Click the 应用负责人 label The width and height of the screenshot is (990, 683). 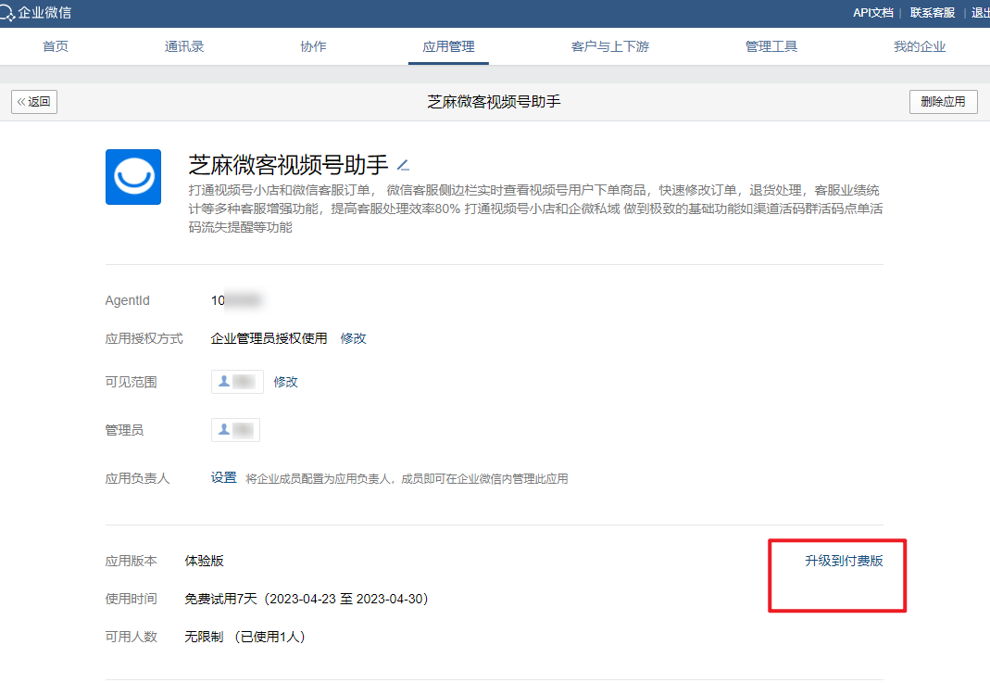[138, 478]
